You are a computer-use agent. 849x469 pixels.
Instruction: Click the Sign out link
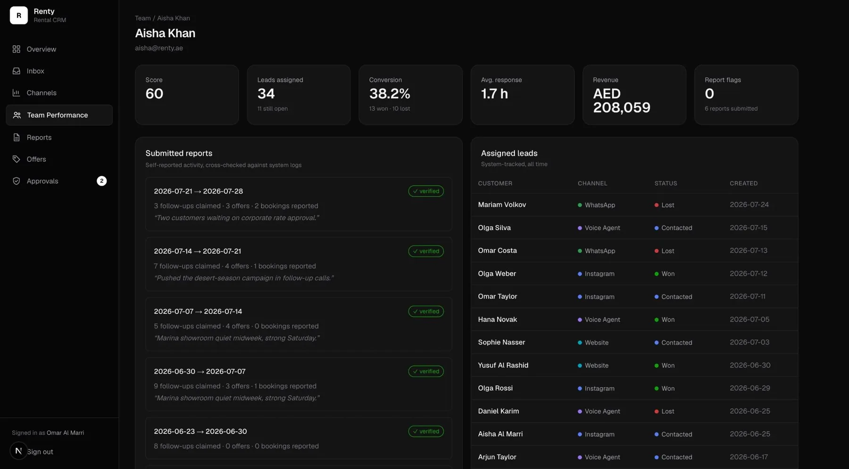[40, 452]
